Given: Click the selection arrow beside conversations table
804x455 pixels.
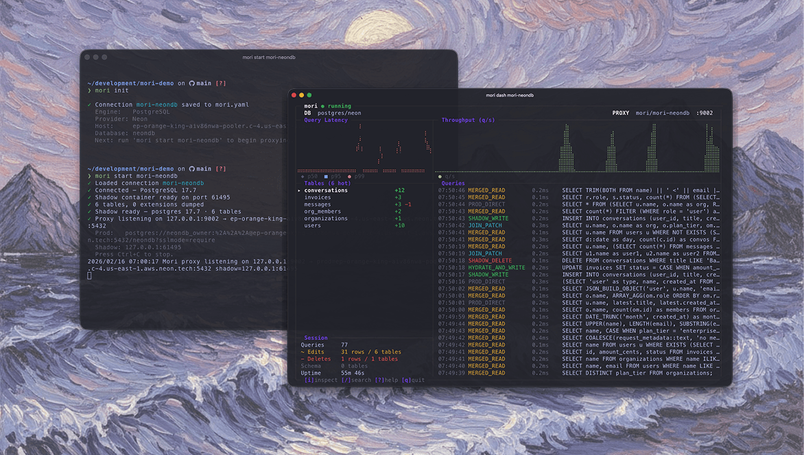Looking at the screenshot, I should [x=299, y=190].
